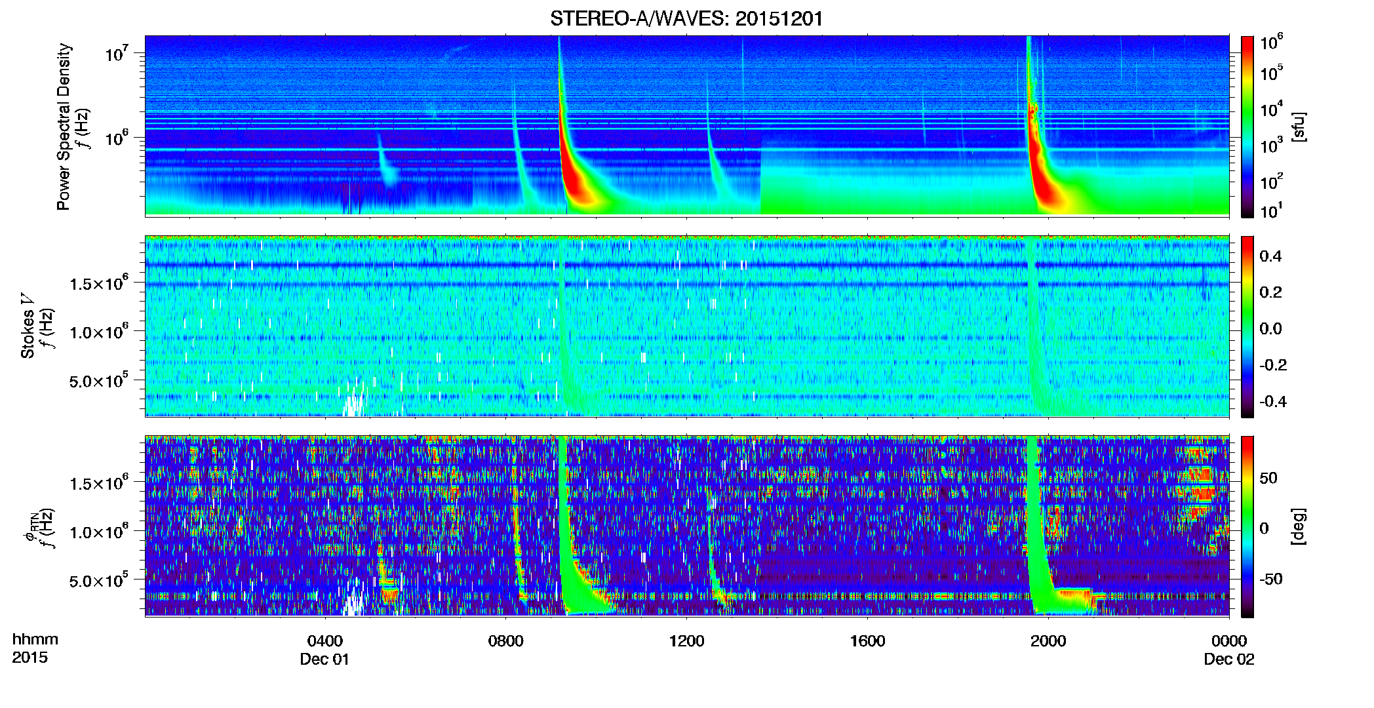Viewport: 1374px width, 708px height.
Task: Select the Stokes V axis label
Action: pyautogui.click(x=28, y=326)
